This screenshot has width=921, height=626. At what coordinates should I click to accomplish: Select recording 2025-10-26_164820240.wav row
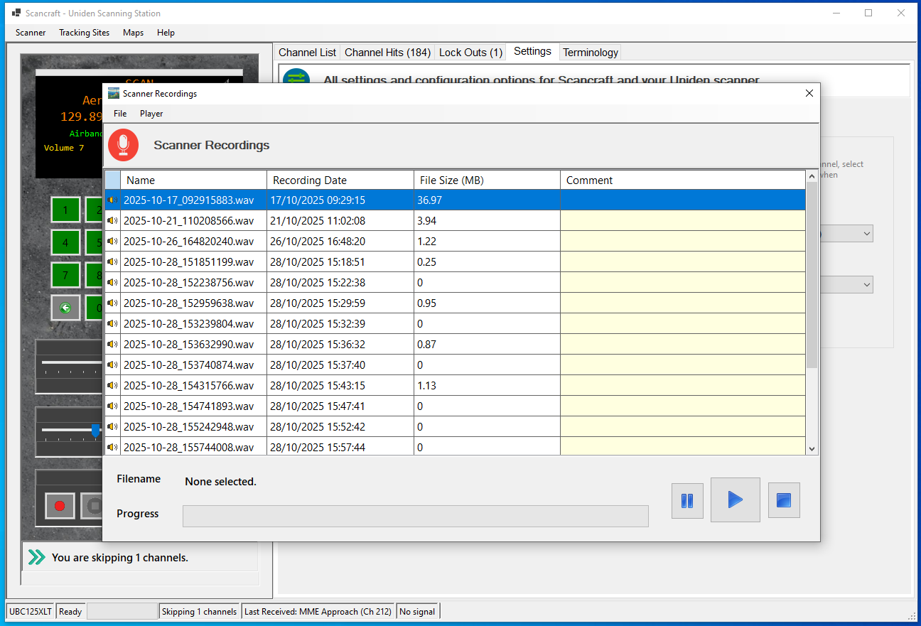point(188,242)
